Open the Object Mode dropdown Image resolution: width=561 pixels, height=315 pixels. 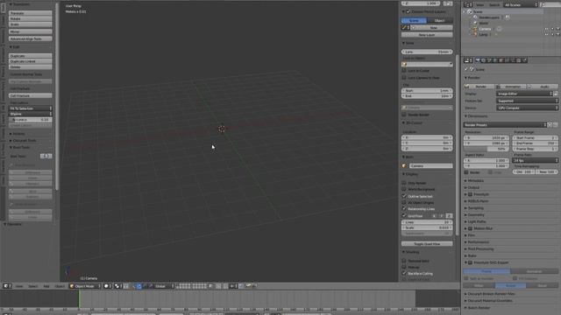pyautogui.click(x=85, y=286)
